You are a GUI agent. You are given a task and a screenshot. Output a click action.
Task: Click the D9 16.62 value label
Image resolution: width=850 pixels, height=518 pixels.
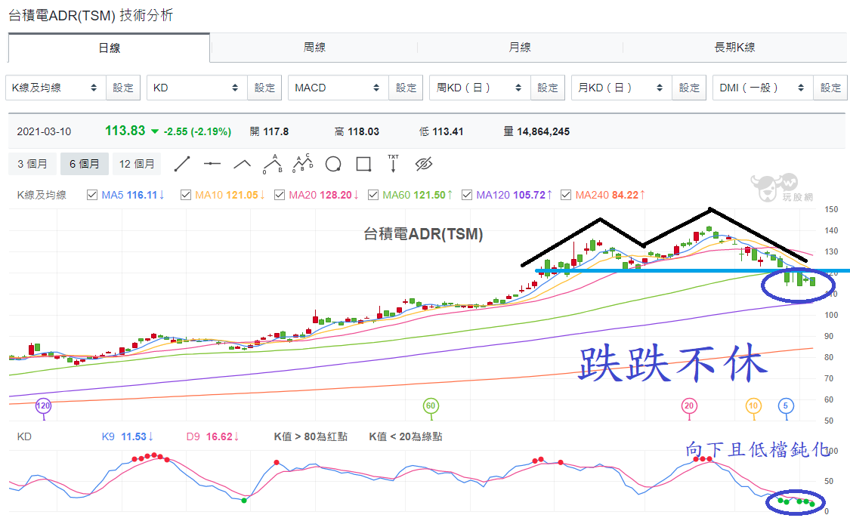point(212,436)
